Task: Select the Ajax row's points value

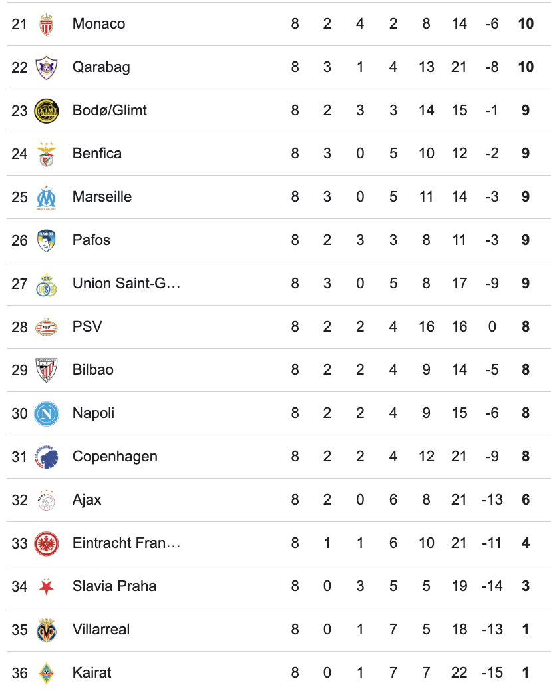Action: point(526,500)
